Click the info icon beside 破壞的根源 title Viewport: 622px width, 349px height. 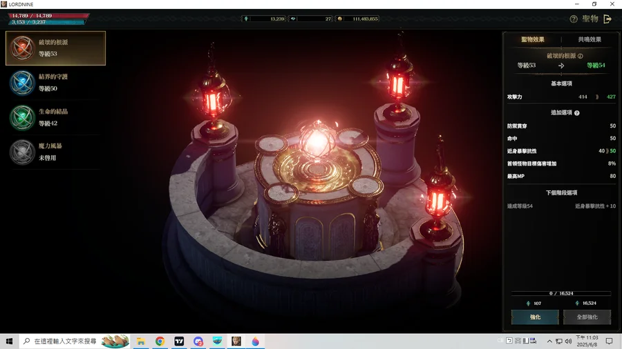coord(581,56)
